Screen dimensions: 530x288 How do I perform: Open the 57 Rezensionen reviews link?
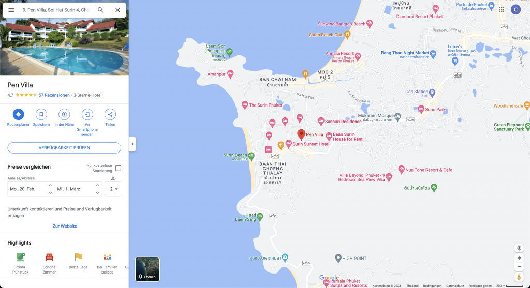54,95
